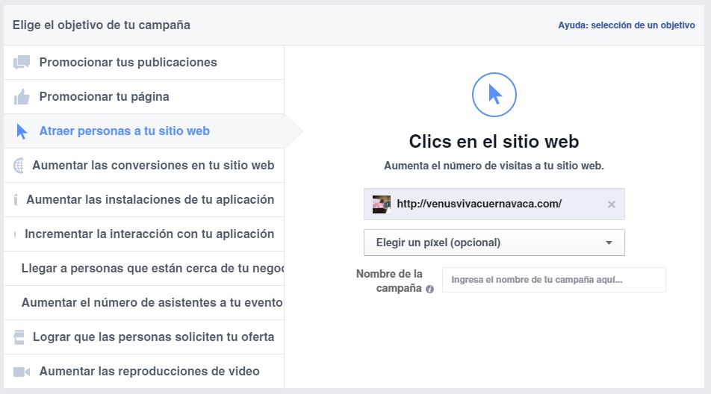Image resolution: width=711 pixels, height=394 pixels.
Task: Click the website thumbnail beside the URL
Action: pyautogui.click(x=382, y=204)
